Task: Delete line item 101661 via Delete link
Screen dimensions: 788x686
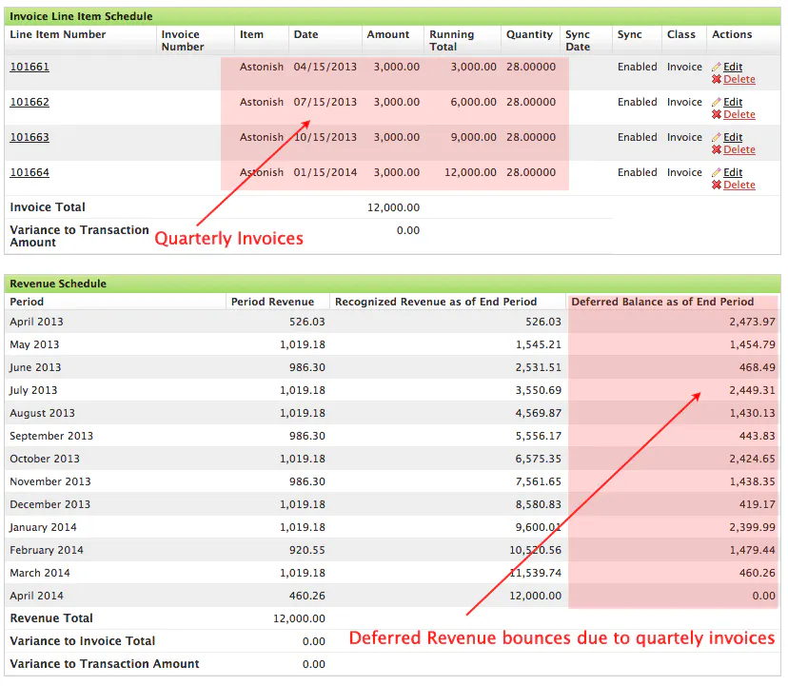Action: [x=739, y=79]
